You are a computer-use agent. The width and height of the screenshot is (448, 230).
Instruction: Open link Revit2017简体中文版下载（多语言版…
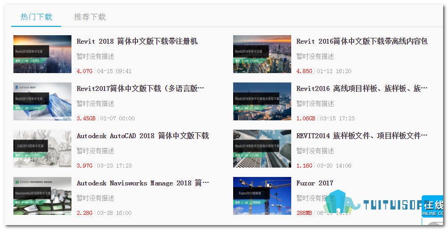tap(140, 89)
